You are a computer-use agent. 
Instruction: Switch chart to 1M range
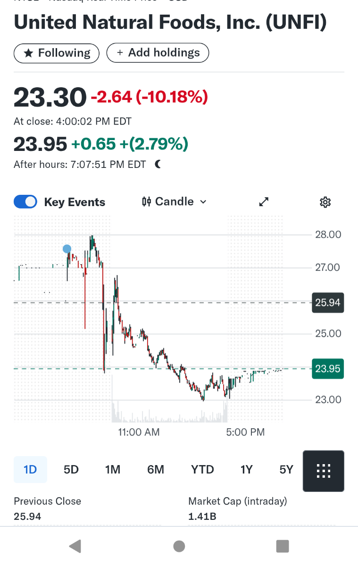click(x=113, y=469)
